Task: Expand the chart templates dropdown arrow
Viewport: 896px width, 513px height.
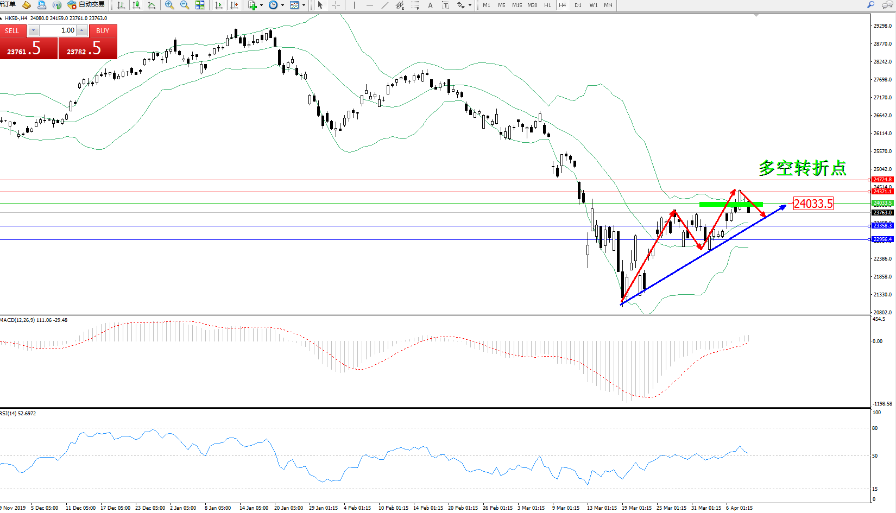Action: (304, 5)
